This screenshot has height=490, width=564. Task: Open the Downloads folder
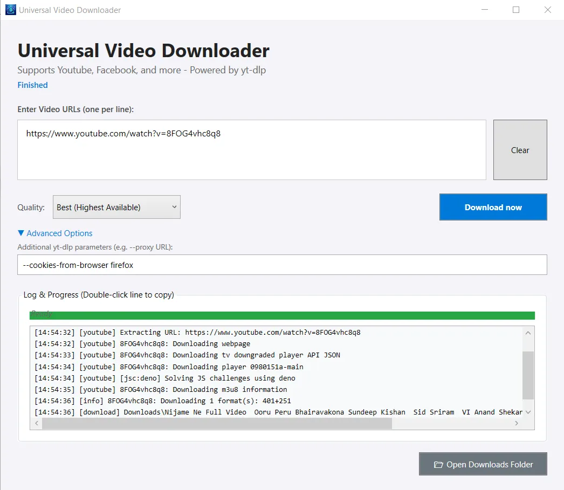[483, 464]
